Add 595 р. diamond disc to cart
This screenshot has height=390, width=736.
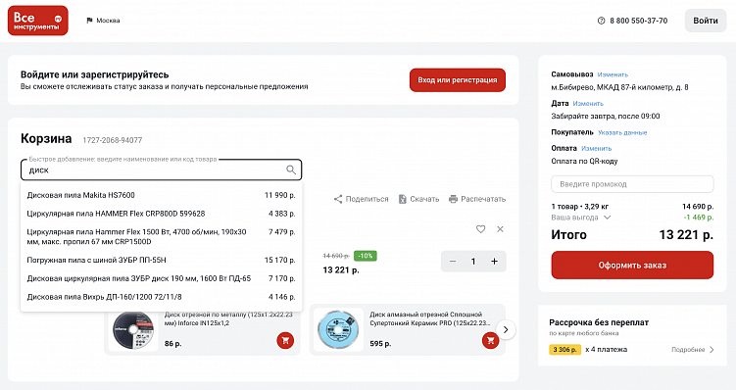pyautogui.click(x=491, y=340)
